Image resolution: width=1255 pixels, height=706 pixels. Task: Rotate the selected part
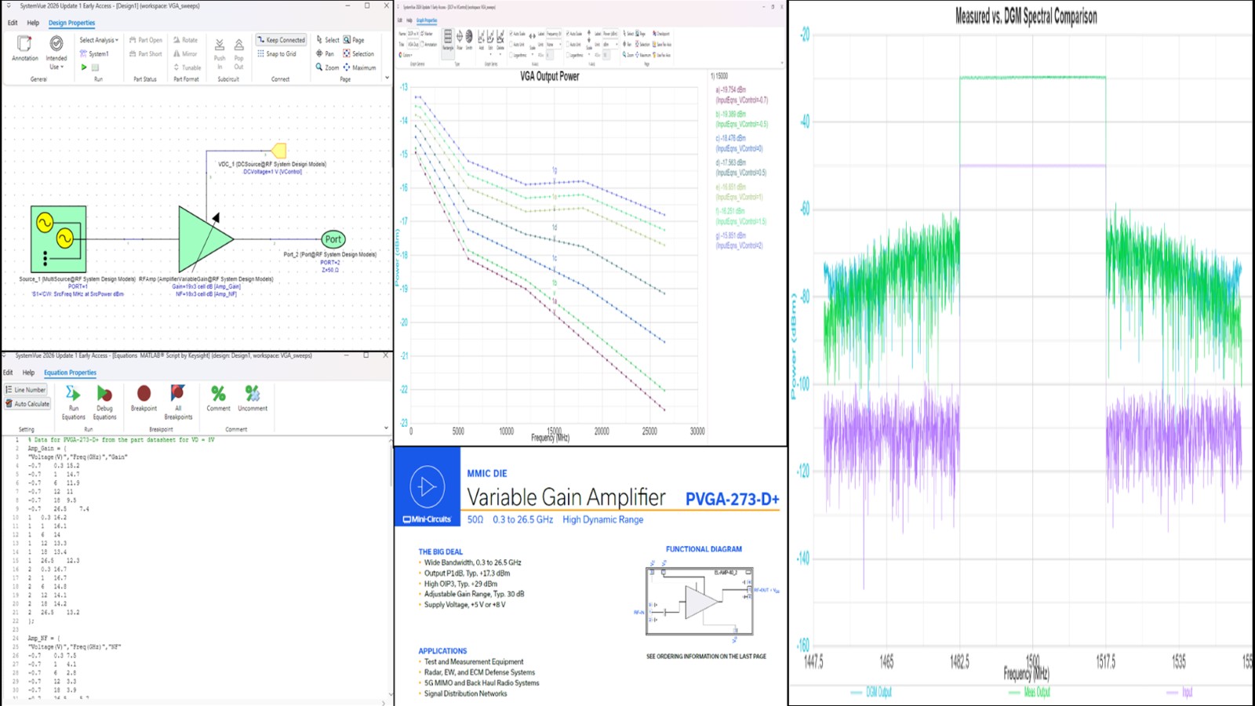[186, 40]
